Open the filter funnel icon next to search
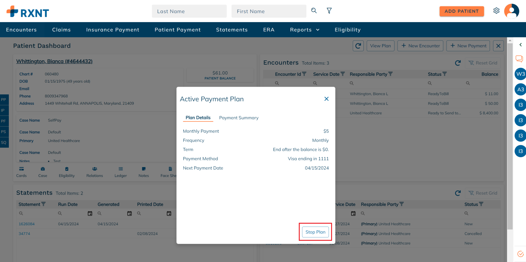This screenshot has width=526, height=262. [x=329, y=11]
